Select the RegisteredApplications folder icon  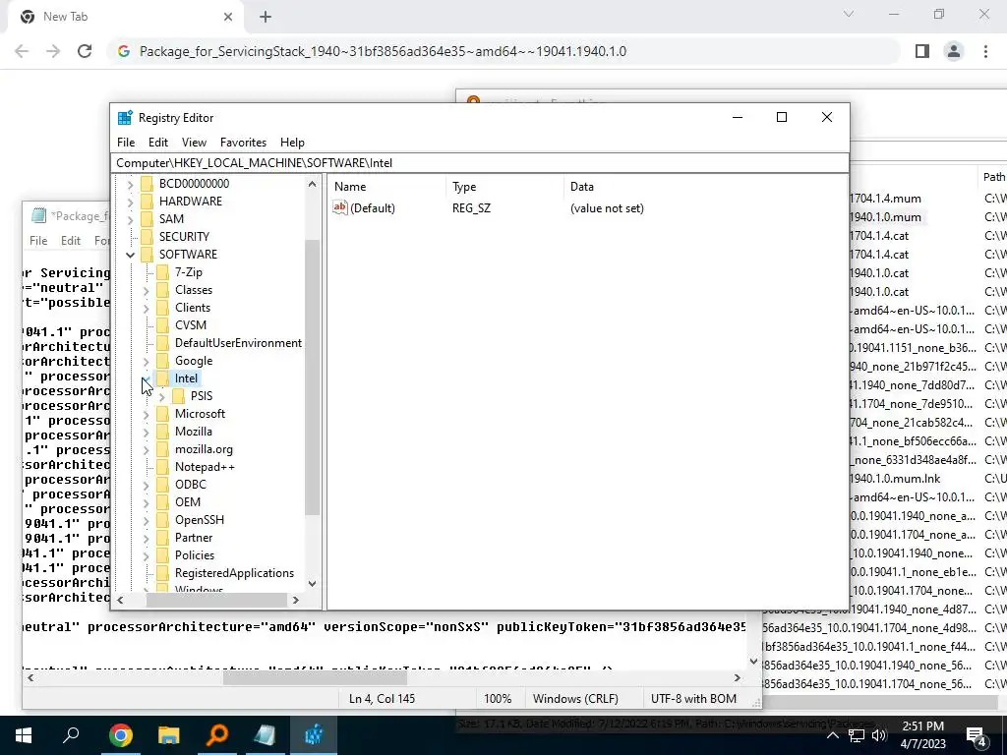(162, 573)
